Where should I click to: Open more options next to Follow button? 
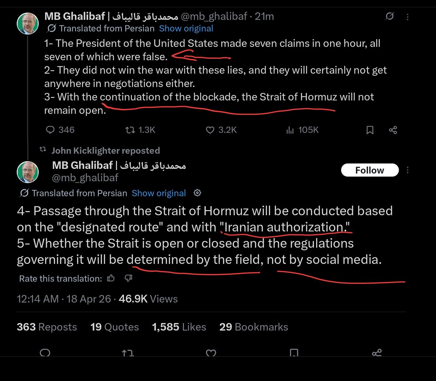point(408,170)
